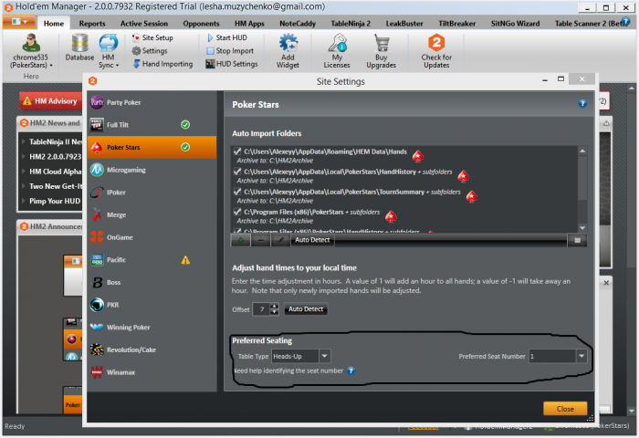Switch to the Reports tab
Screen dimensions: 639x438
click(x=92, y=24)
